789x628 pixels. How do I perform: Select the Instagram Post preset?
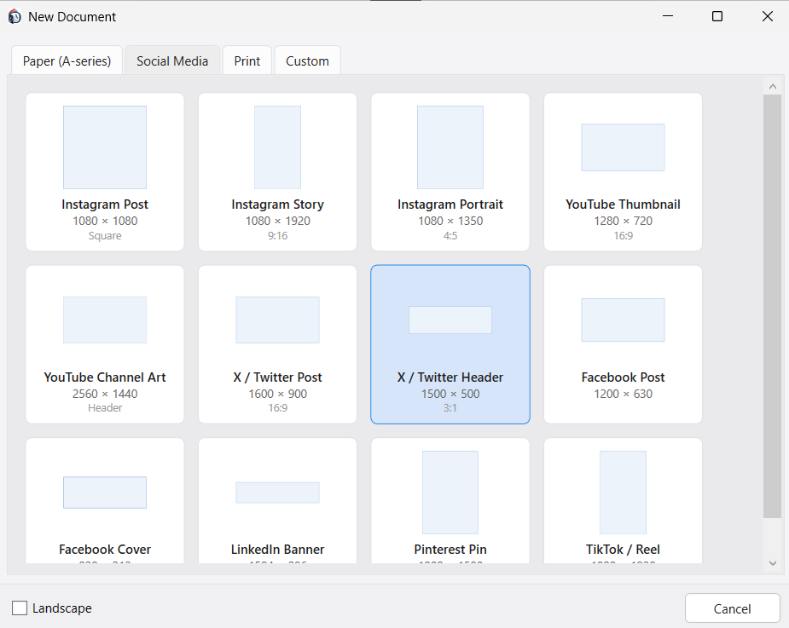point(105,171)
